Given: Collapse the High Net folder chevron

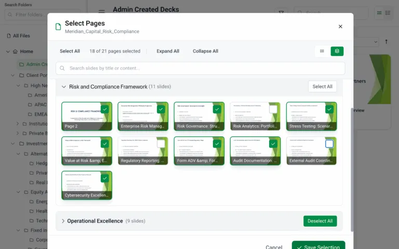Looking at the screenshot, I should click(18, 86).
